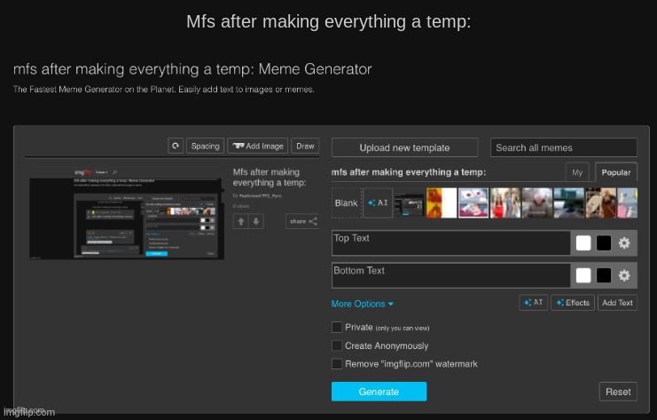
Task: Open the Effects menu
Action: pyautogui.click(x=573, y=303)
